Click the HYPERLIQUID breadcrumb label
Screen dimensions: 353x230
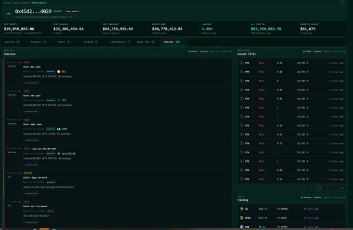tap(38, 3)
